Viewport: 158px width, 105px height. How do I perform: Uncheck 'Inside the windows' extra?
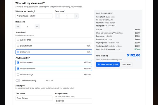pos(18,69)
